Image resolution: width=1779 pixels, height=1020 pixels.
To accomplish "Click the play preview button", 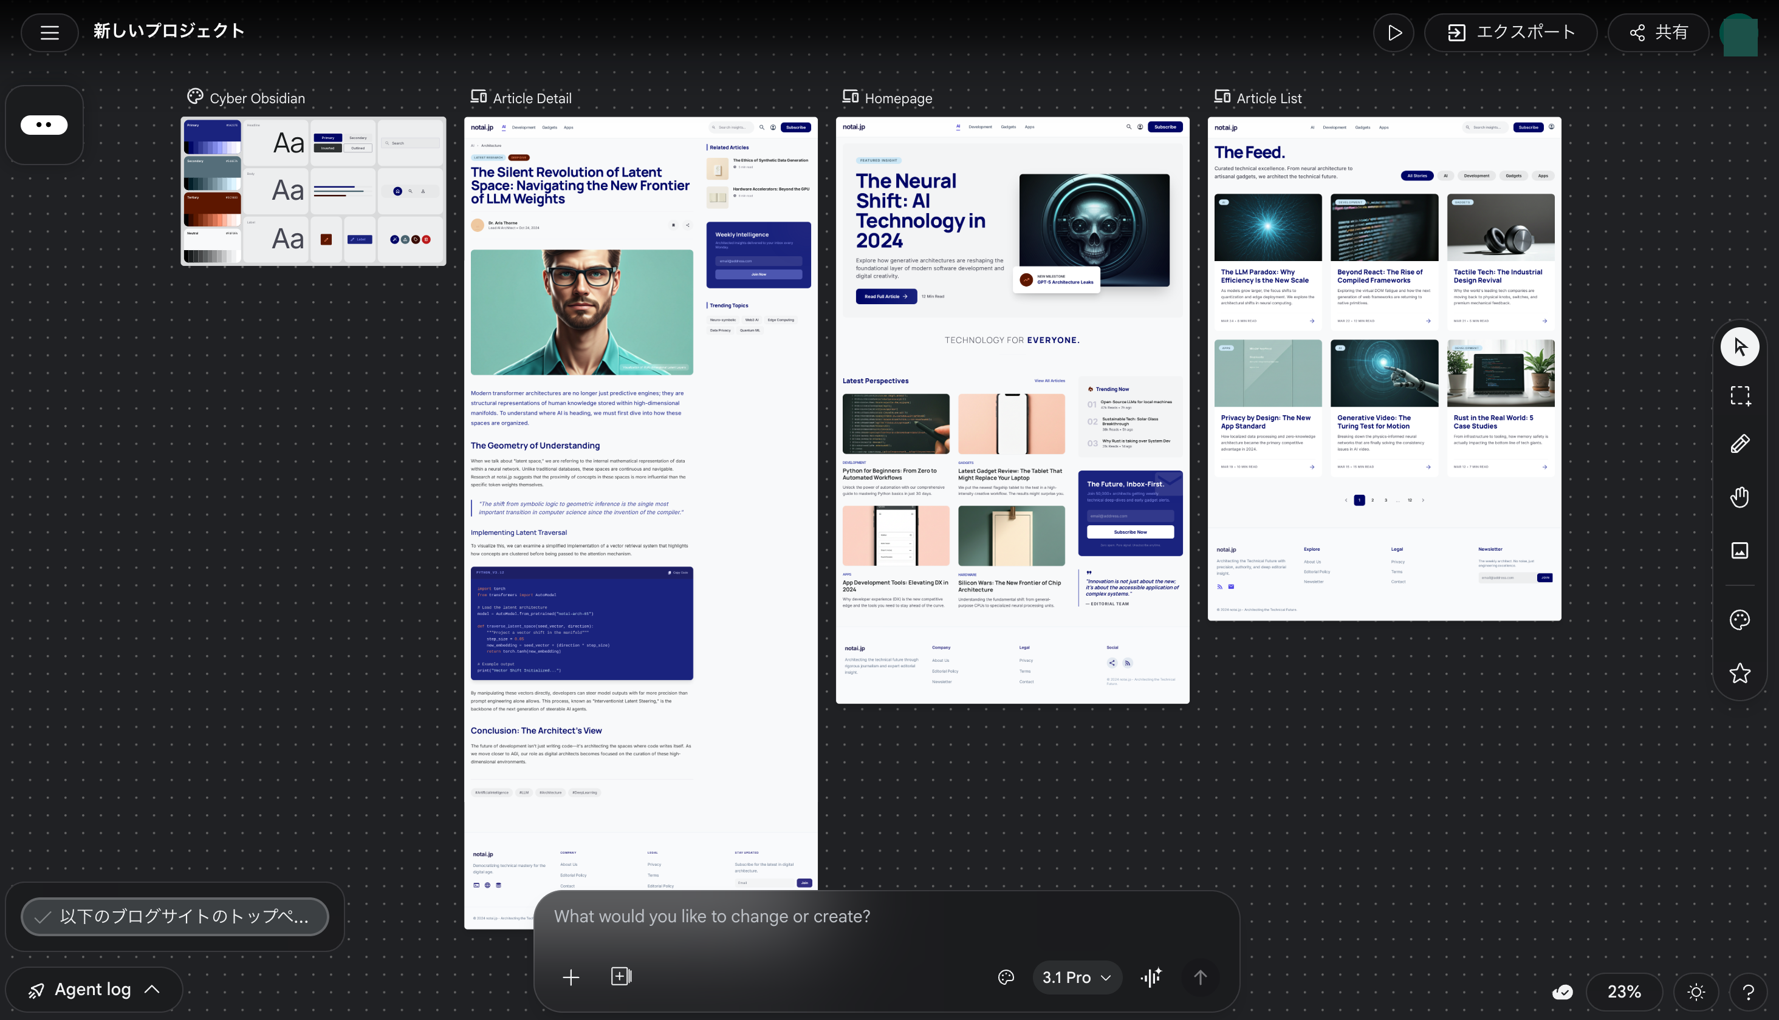I will pos(1393,32).
